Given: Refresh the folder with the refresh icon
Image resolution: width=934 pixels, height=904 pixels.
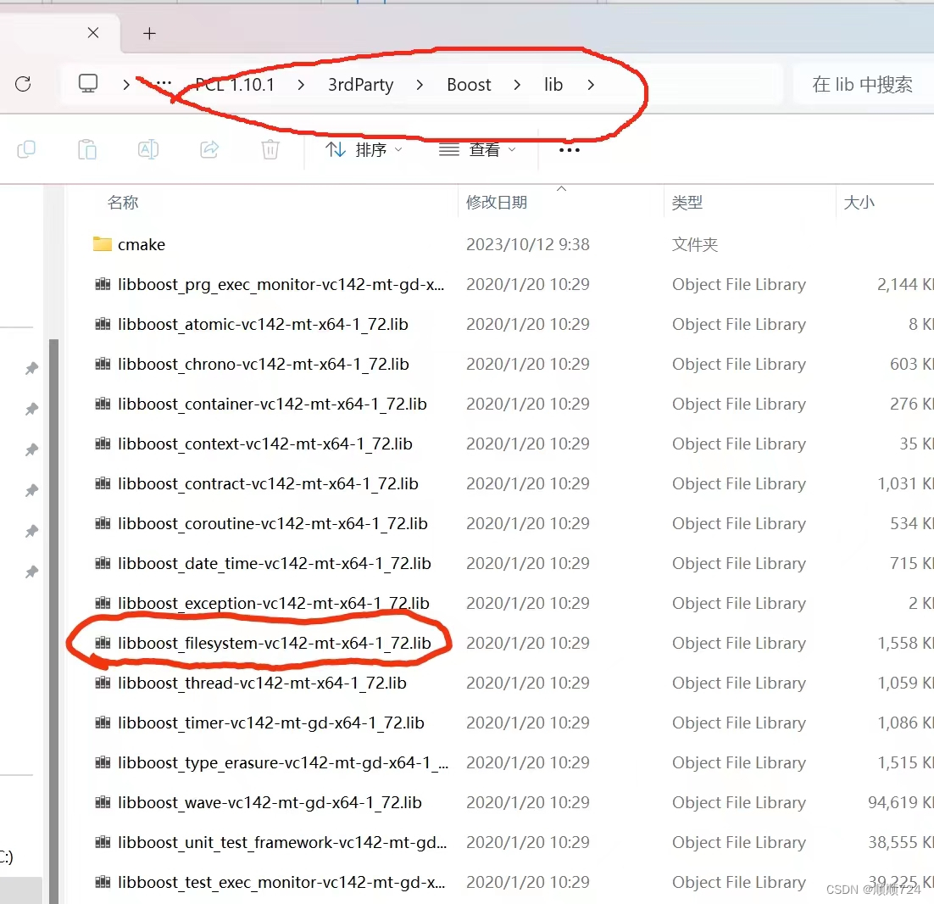Looking at the screenshot, I should (23, 84).
